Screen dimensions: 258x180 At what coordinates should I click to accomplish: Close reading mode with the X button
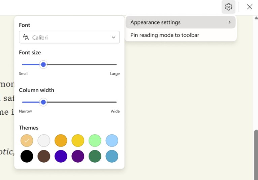[250, 7]
